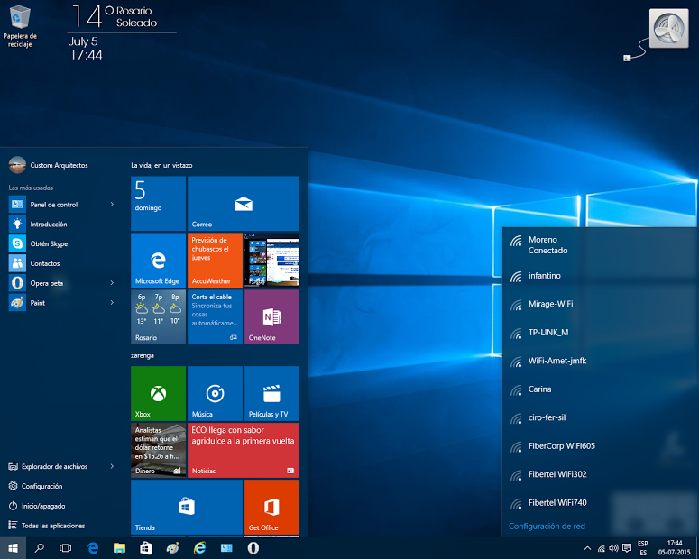Viewport: 699px width, 559px height.
Task: Select the ciro-fer-sil network
Action: point(600,417)
